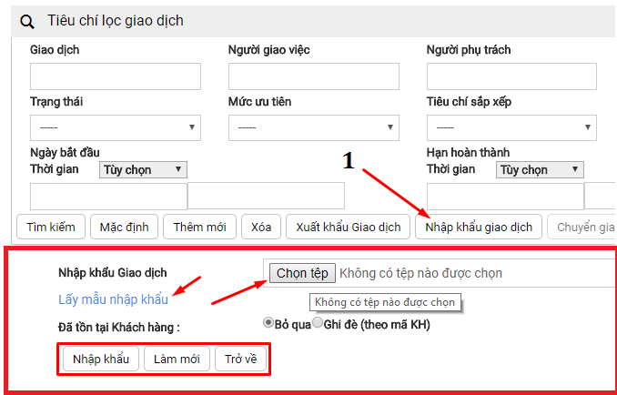Select Ghi đè (theo mã KH) radio option
The image size is (617, 395).
[318, 323]
